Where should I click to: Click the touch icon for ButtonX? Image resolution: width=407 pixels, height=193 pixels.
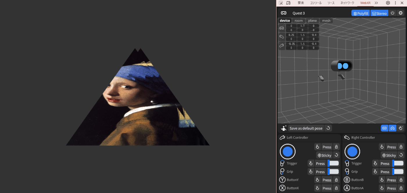[317, 188]
